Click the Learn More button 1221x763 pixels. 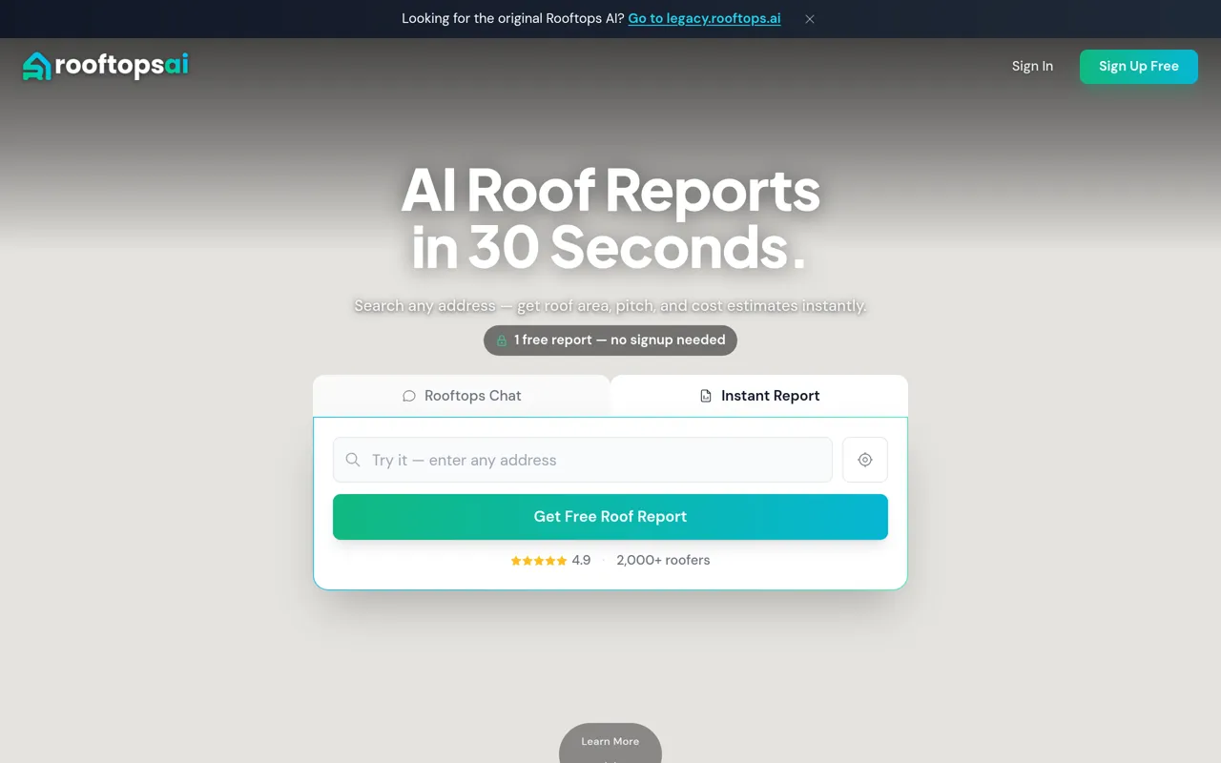(610, 743)
